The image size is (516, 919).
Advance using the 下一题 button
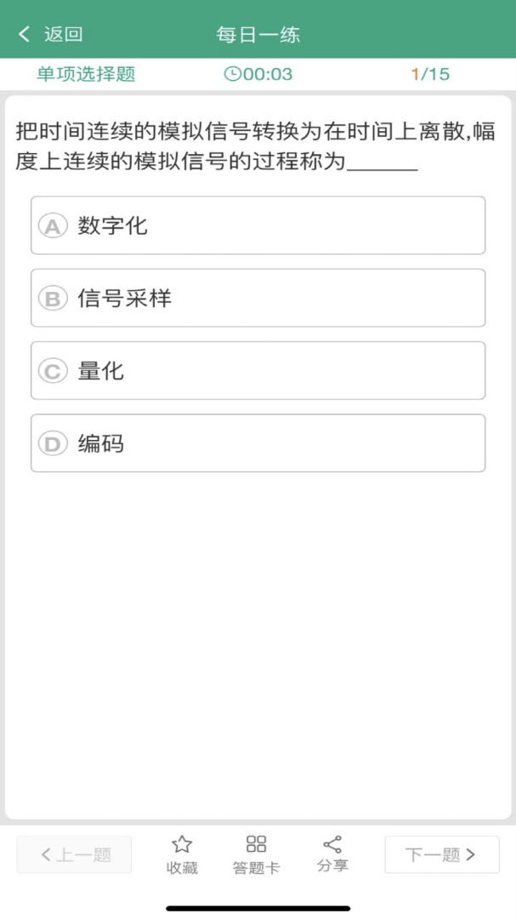tap(441, 855)
